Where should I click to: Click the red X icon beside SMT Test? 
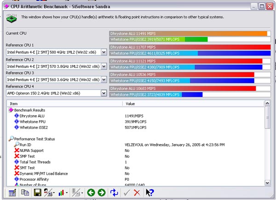point(17,168)
